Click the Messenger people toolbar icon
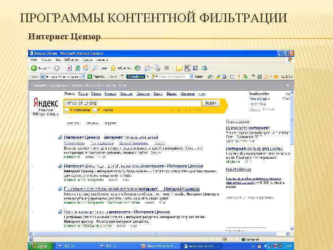Screen dimensions: 333x250 pyautogui.click(x=204, y=68)
